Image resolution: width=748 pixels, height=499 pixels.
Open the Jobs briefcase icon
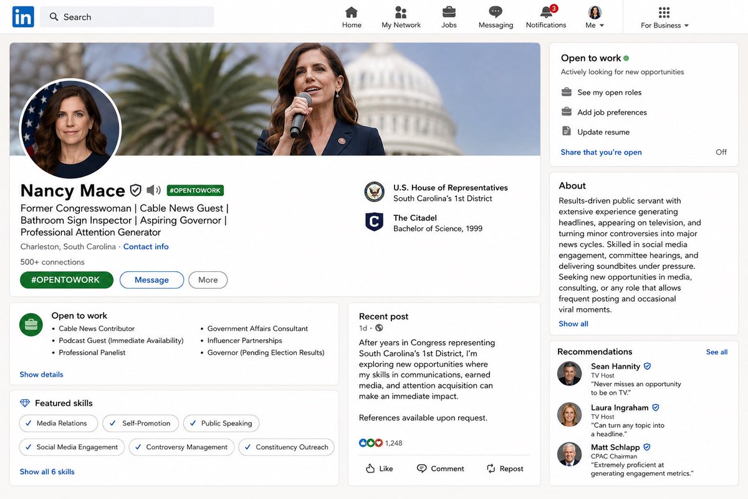tap(449, 12)
